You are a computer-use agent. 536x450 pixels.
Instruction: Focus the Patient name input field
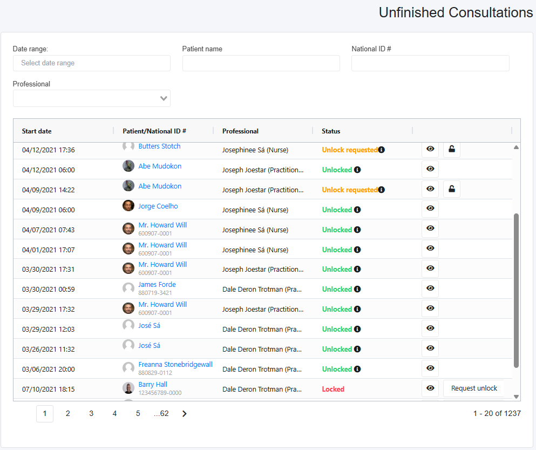[x=261, y=63]
